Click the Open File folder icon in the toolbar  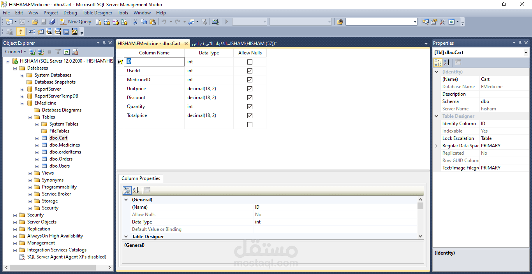point(35,22)
